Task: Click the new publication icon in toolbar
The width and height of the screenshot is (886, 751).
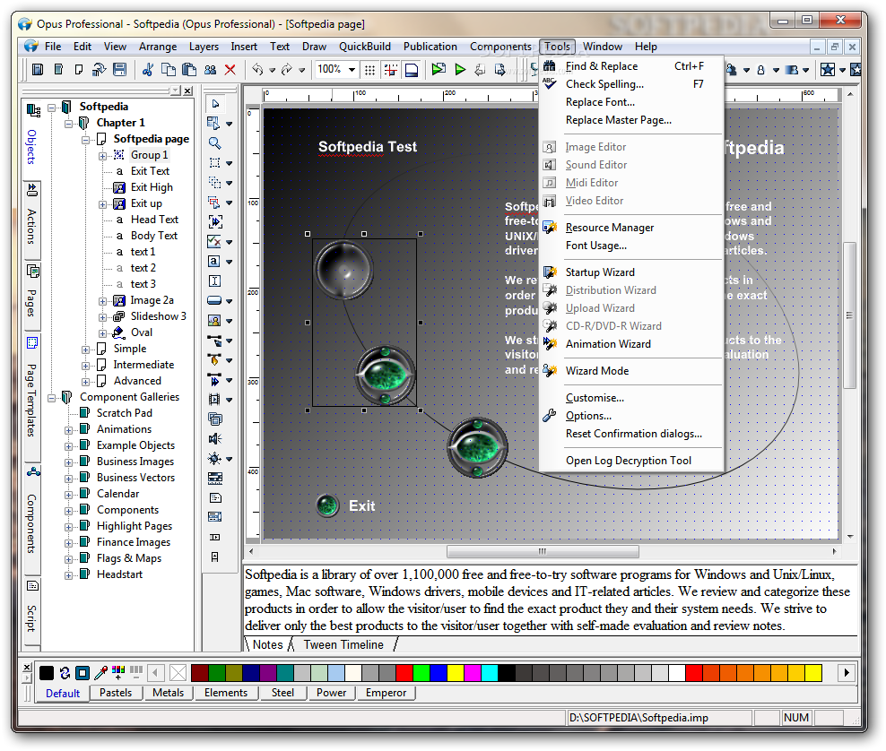Action: (x=38, y=69)
